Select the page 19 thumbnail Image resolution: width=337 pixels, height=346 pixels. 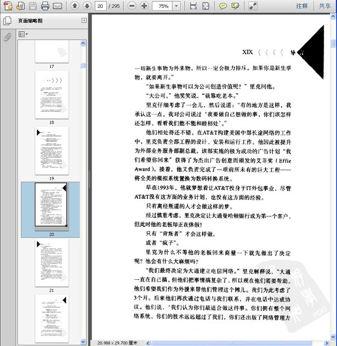point(52,151)
